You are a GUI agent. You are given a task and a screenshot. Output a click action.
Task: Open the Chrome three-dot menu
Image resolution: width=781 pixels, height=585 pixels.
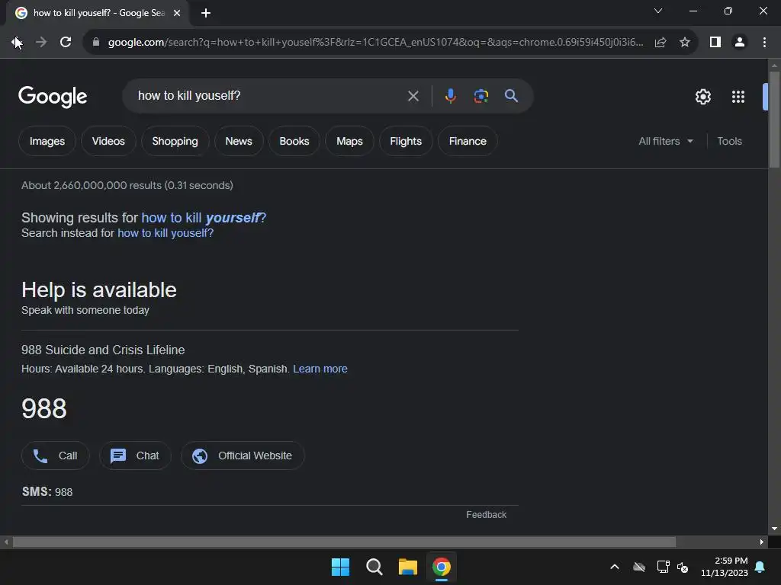(764, 43)
